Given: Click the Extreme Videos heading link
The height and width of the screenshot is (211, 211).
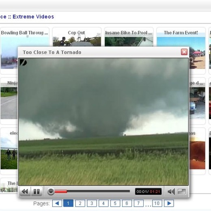Looking at the screenshot, I should pos(33,17).
